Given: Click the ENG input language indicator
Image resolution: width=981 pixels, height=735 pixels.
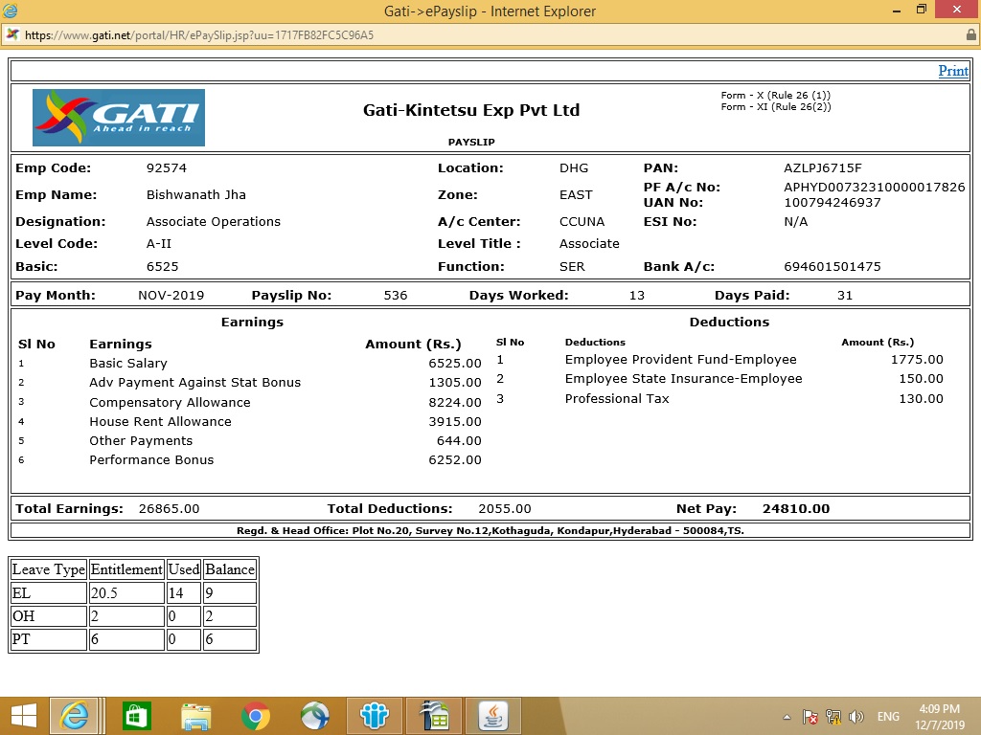Looking at the screenshot, I should pyautogui.click(x=888, y=717).
